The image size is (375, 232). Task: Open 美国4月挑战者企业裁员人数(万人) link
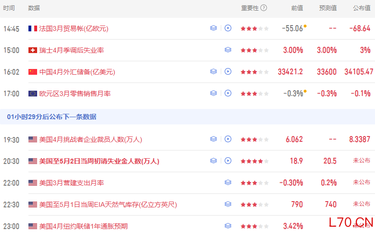point(91,139)
